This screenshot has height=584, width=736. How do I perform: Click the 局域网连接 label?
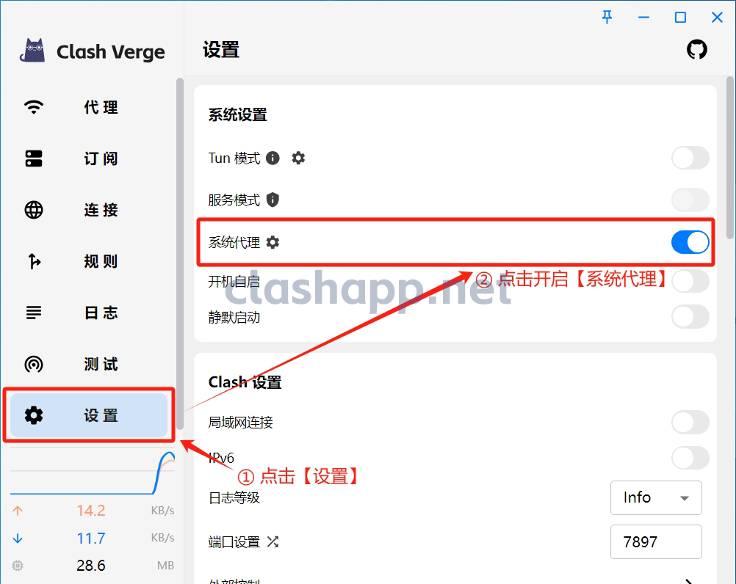pos(240,423)
